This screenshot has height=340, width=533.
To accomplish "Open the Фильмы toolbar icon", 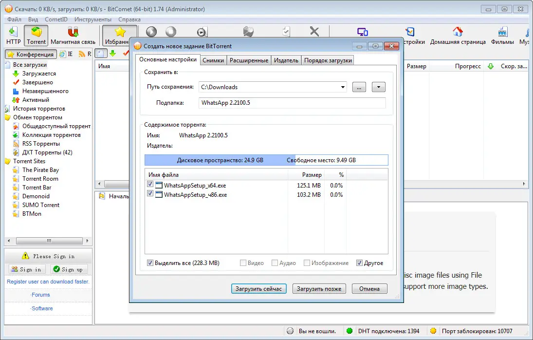I will click(502, 34).
